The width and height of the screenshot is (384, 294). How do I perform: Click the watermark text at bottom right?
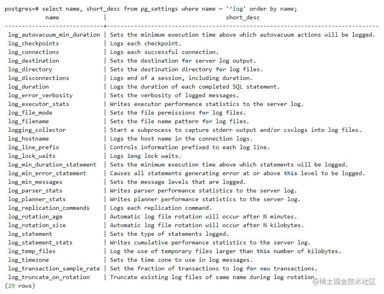pos(346,281)
